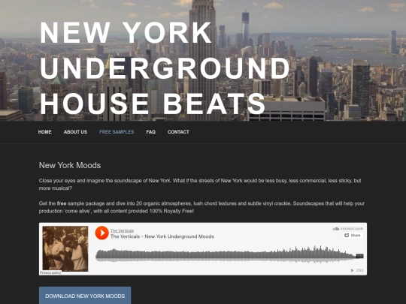Open the About Us page

point(75,132)
